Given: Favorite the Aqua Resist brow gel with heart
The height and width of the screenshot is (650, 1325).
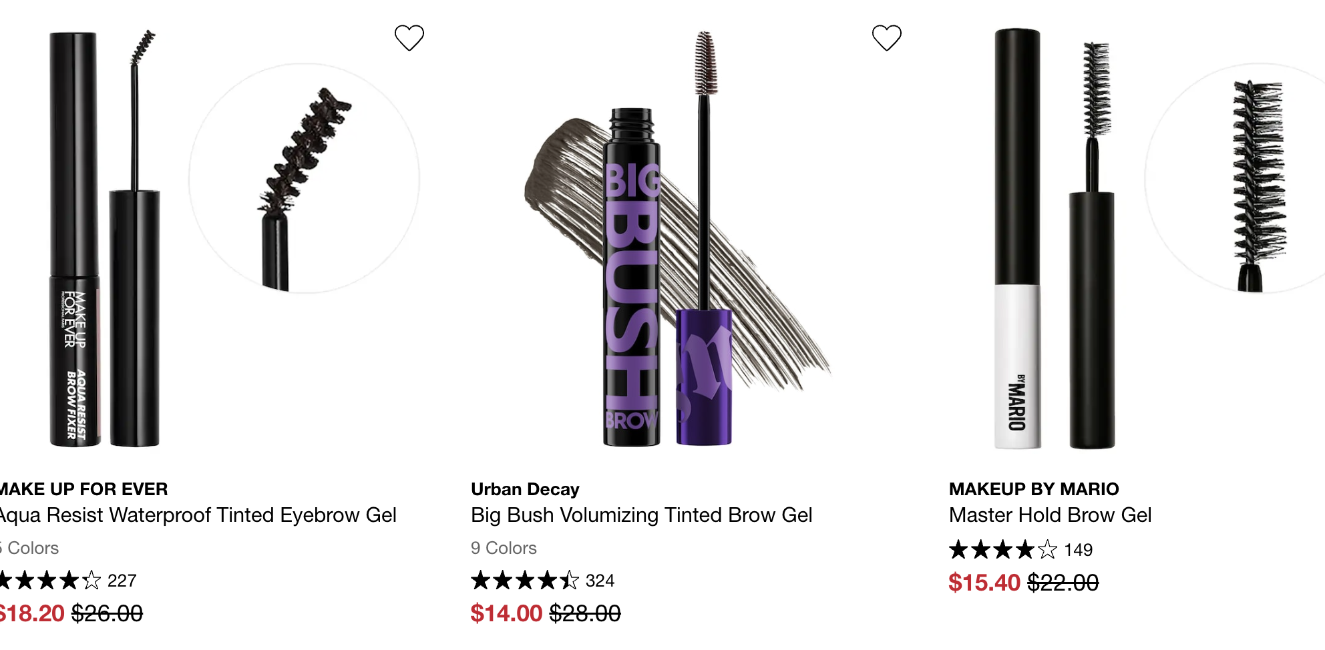Looking at the screenshot, I should [409, 38].
